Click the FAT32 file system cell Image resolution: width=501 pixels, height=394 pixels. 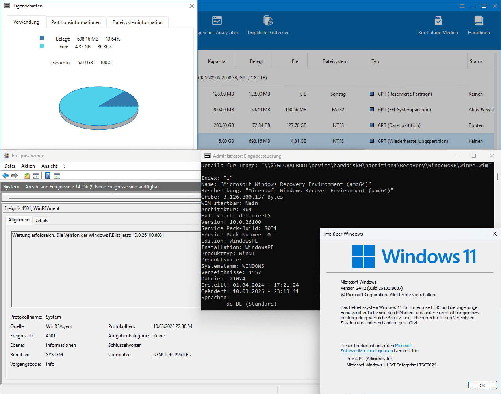[338, 110]
